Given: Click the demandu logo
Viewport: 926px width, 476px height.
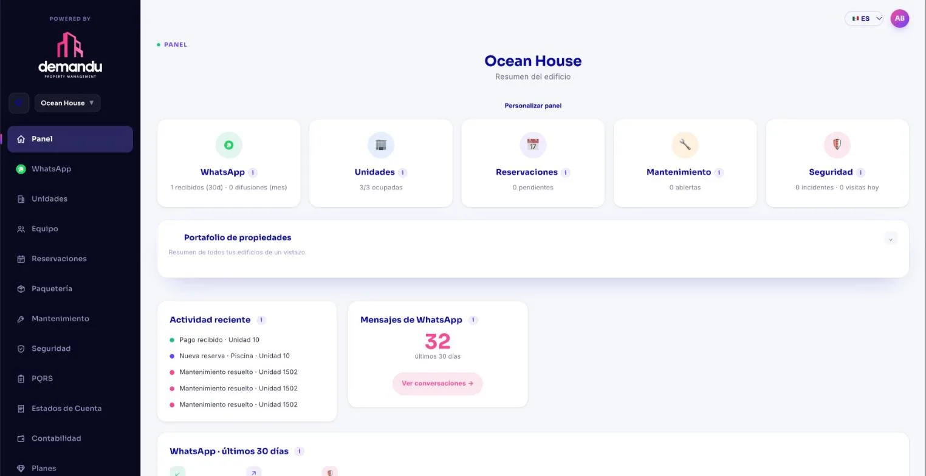Looking at the screenshot, I should 70,55.
